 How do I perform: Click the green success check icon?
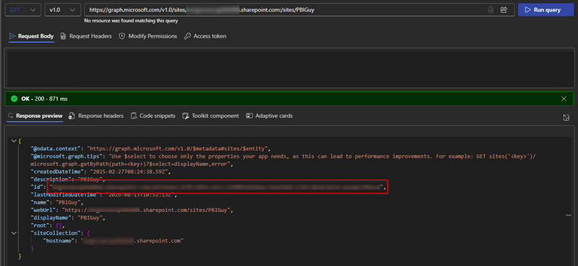(14, 99)
